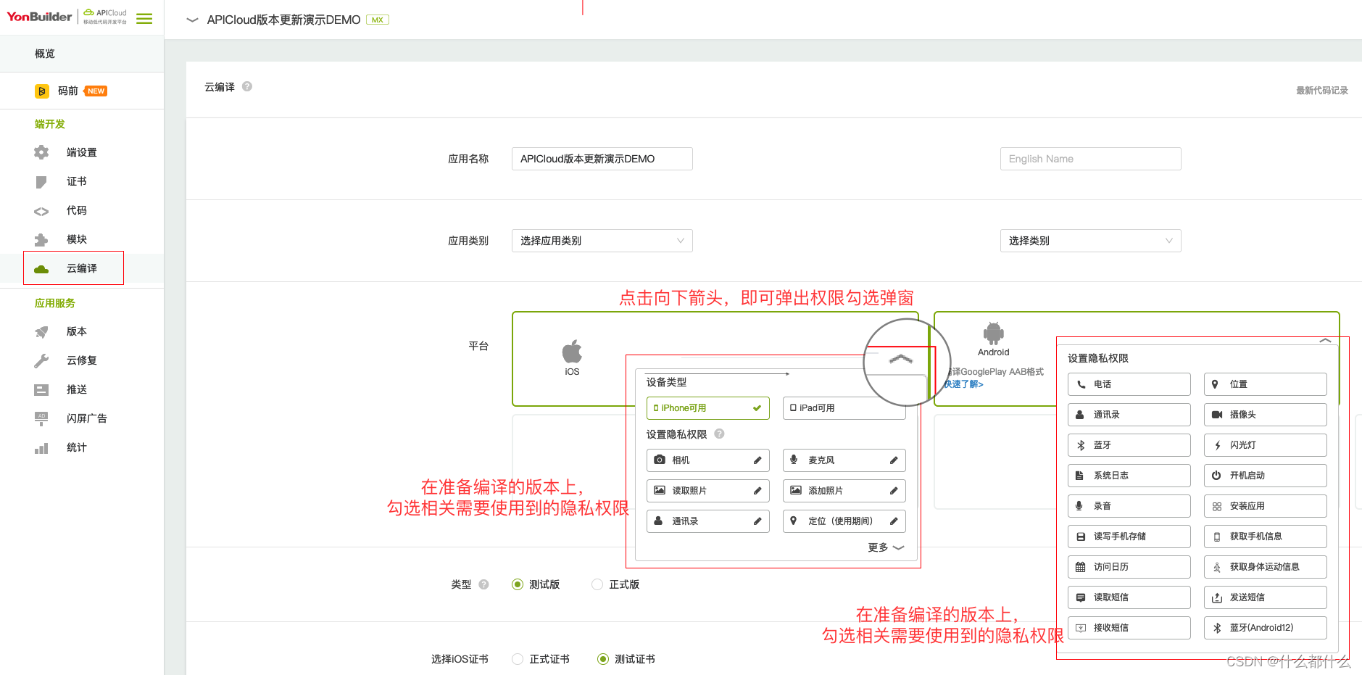Select the 测试证书 radio button
Viewport: 1362px width, 675px height.
click(x=603, y=659)
